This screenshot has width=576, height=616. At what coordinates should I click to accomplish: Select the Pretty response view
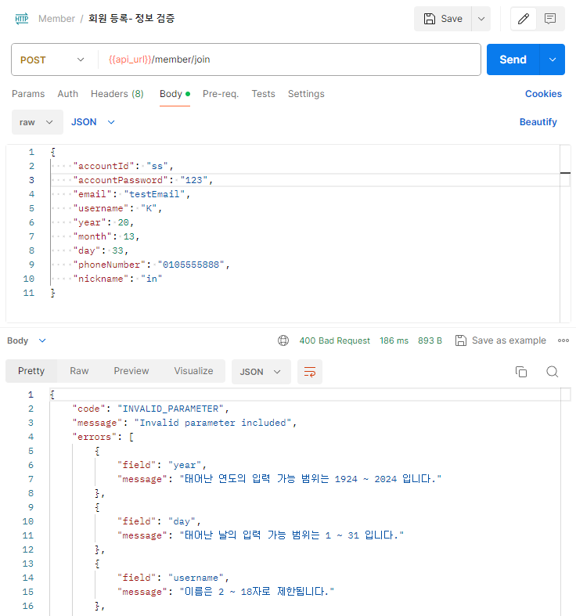click(x=31, y=371)
